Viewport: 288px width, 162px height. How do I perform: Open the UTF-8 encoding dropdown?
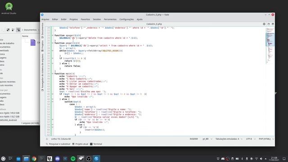click(x=251, y=139)
